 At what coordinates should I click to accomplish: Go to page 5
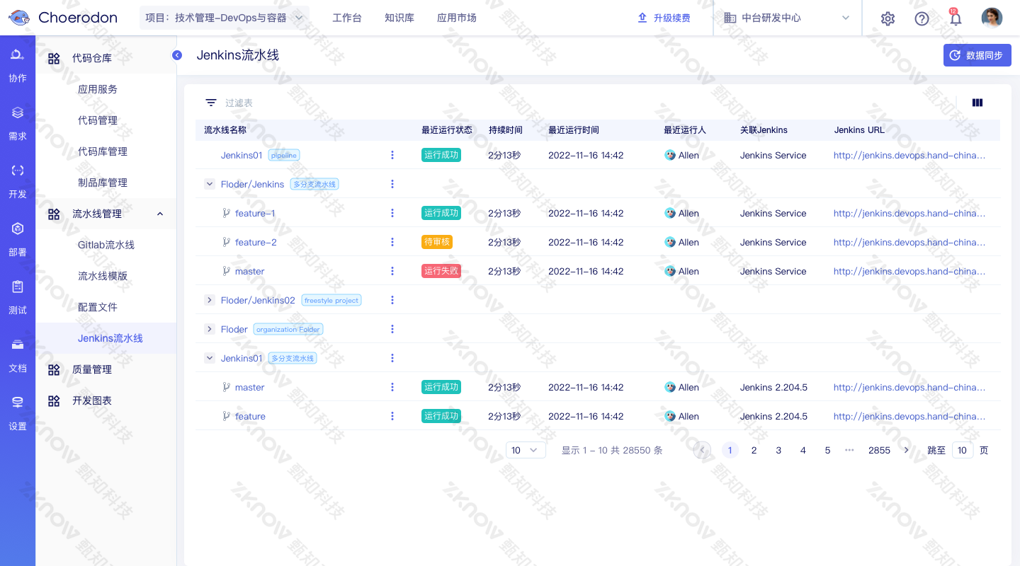(827, 450)
